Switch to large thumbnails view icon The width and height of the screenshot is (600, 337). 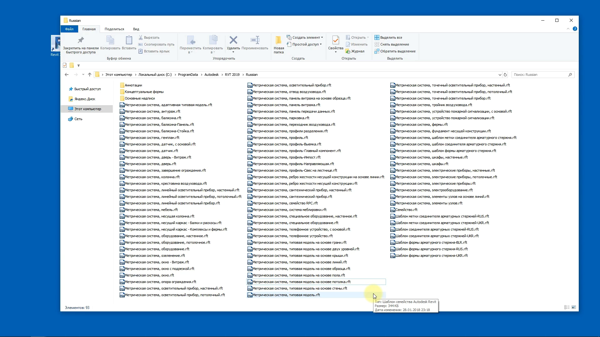[574, 307]
